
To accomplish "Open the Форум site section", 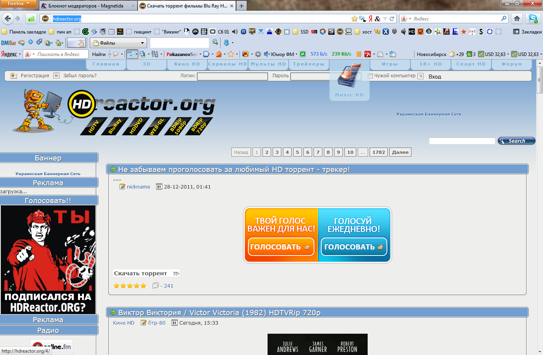I will tap(512, 64).
